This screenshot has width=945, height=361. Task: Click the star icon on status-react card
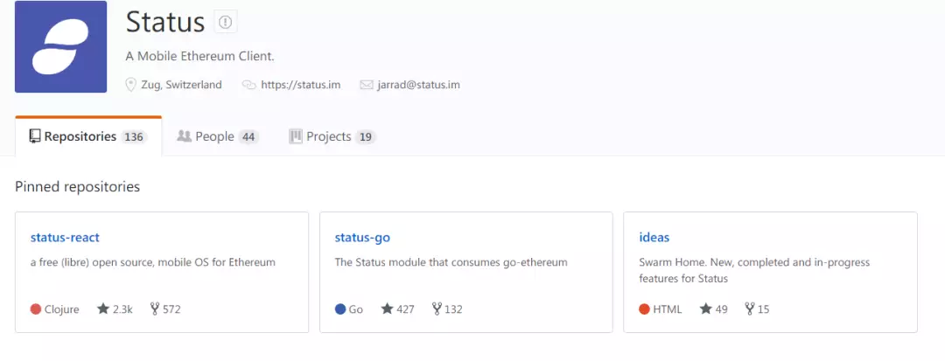103,309
